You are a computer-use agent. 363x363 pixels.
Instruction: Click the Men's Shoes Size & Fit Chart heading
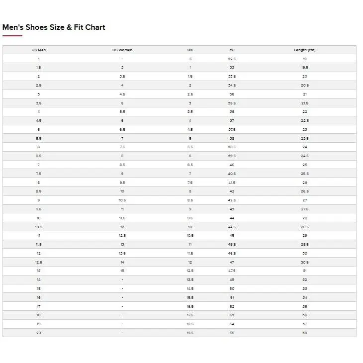point(54,27)
